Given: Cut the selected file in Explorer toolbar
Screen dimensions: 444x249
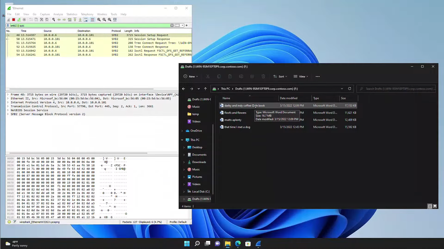Looking at the screenshot, I should click(x=208, y=76).
